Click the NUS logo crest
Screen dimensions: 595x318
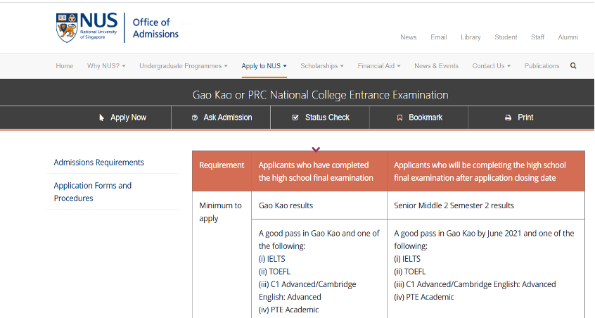tap(68, 27)
